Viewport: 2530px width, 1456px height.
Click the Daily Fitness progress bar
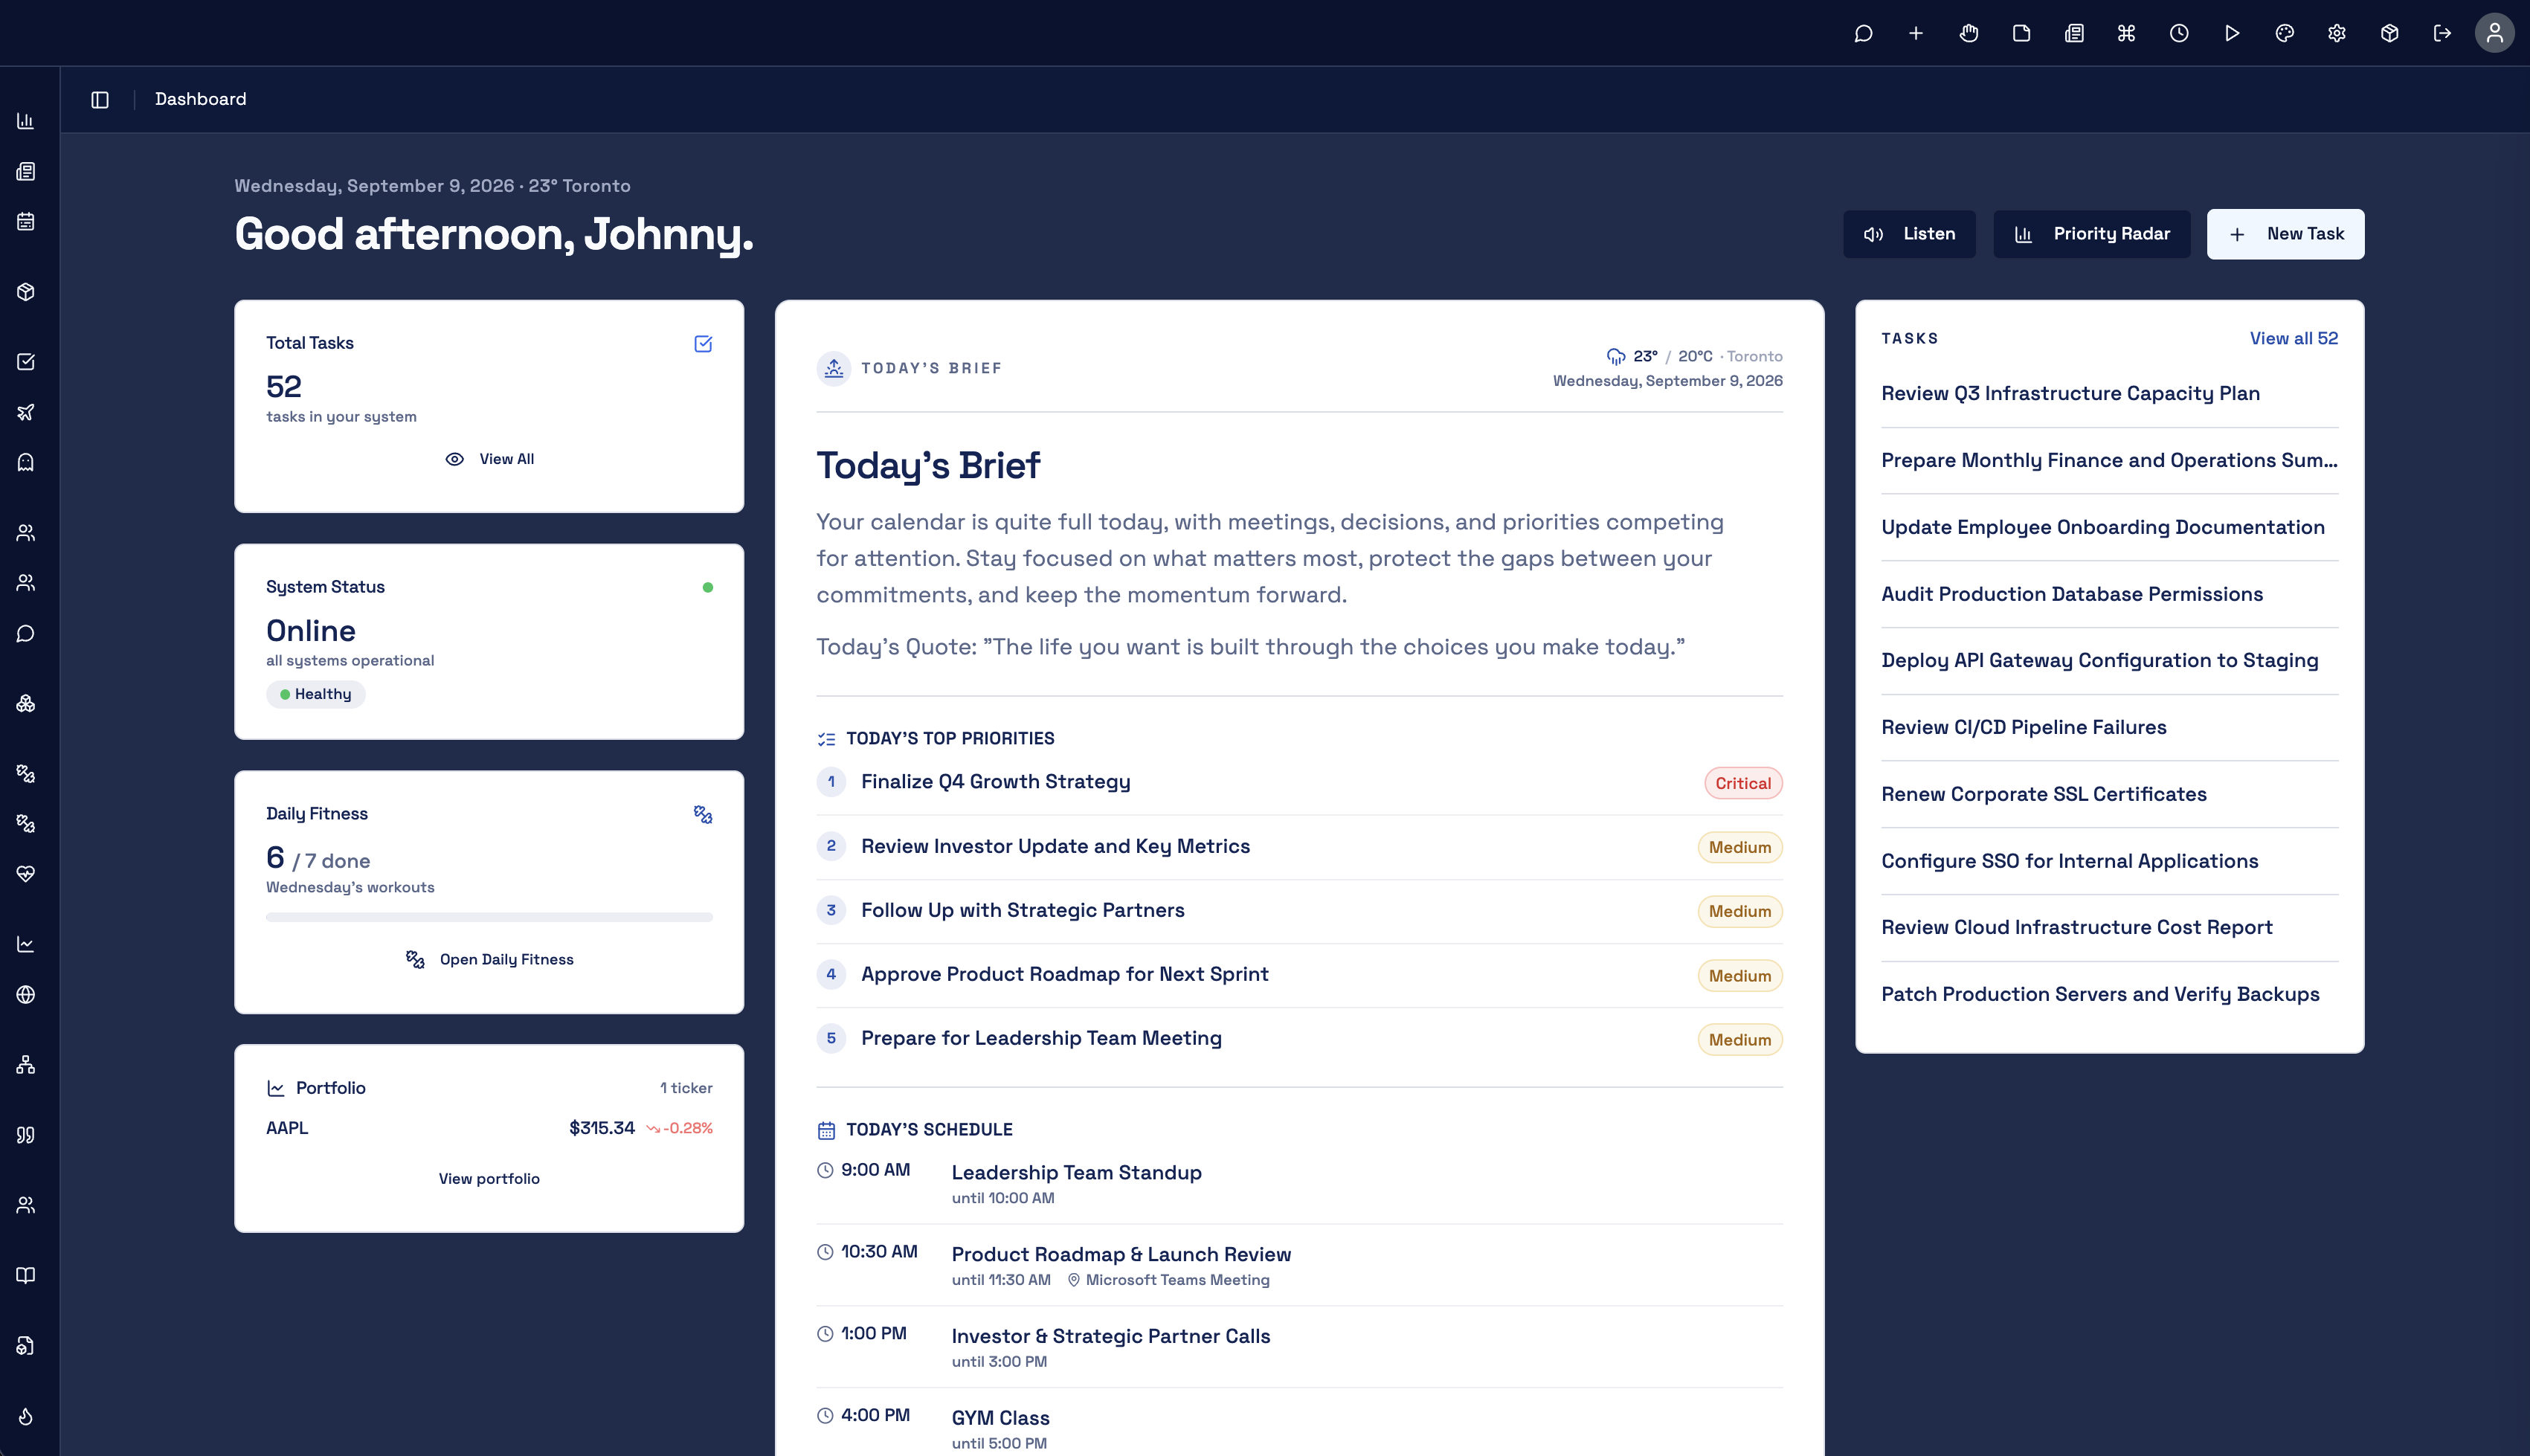tap(489, 917)
